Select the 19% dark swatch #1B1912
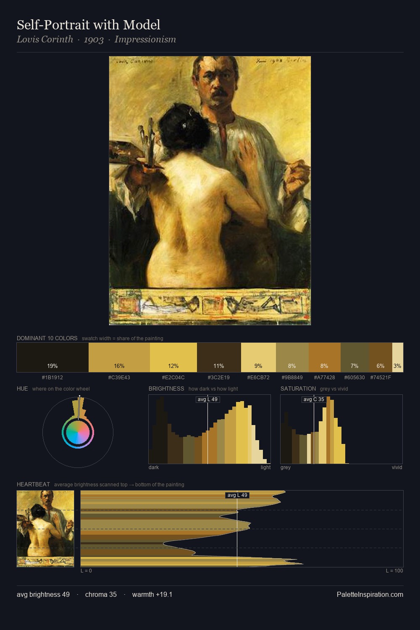 tap(52, 357)
